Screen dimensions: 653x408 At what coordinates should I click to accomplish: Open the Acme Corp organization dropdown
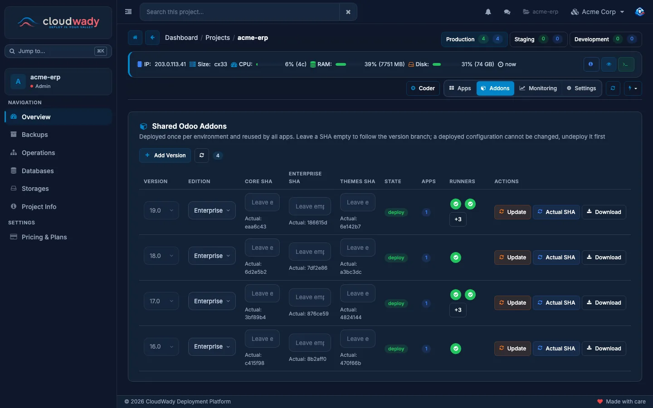[x=597, y=12]
